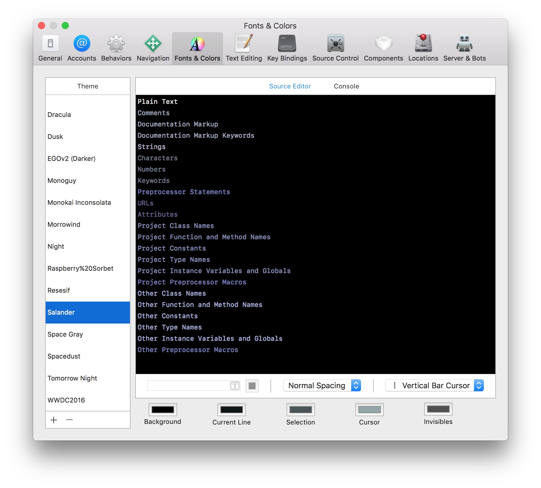Change the Selection color swatch

[x=300, y=410]
